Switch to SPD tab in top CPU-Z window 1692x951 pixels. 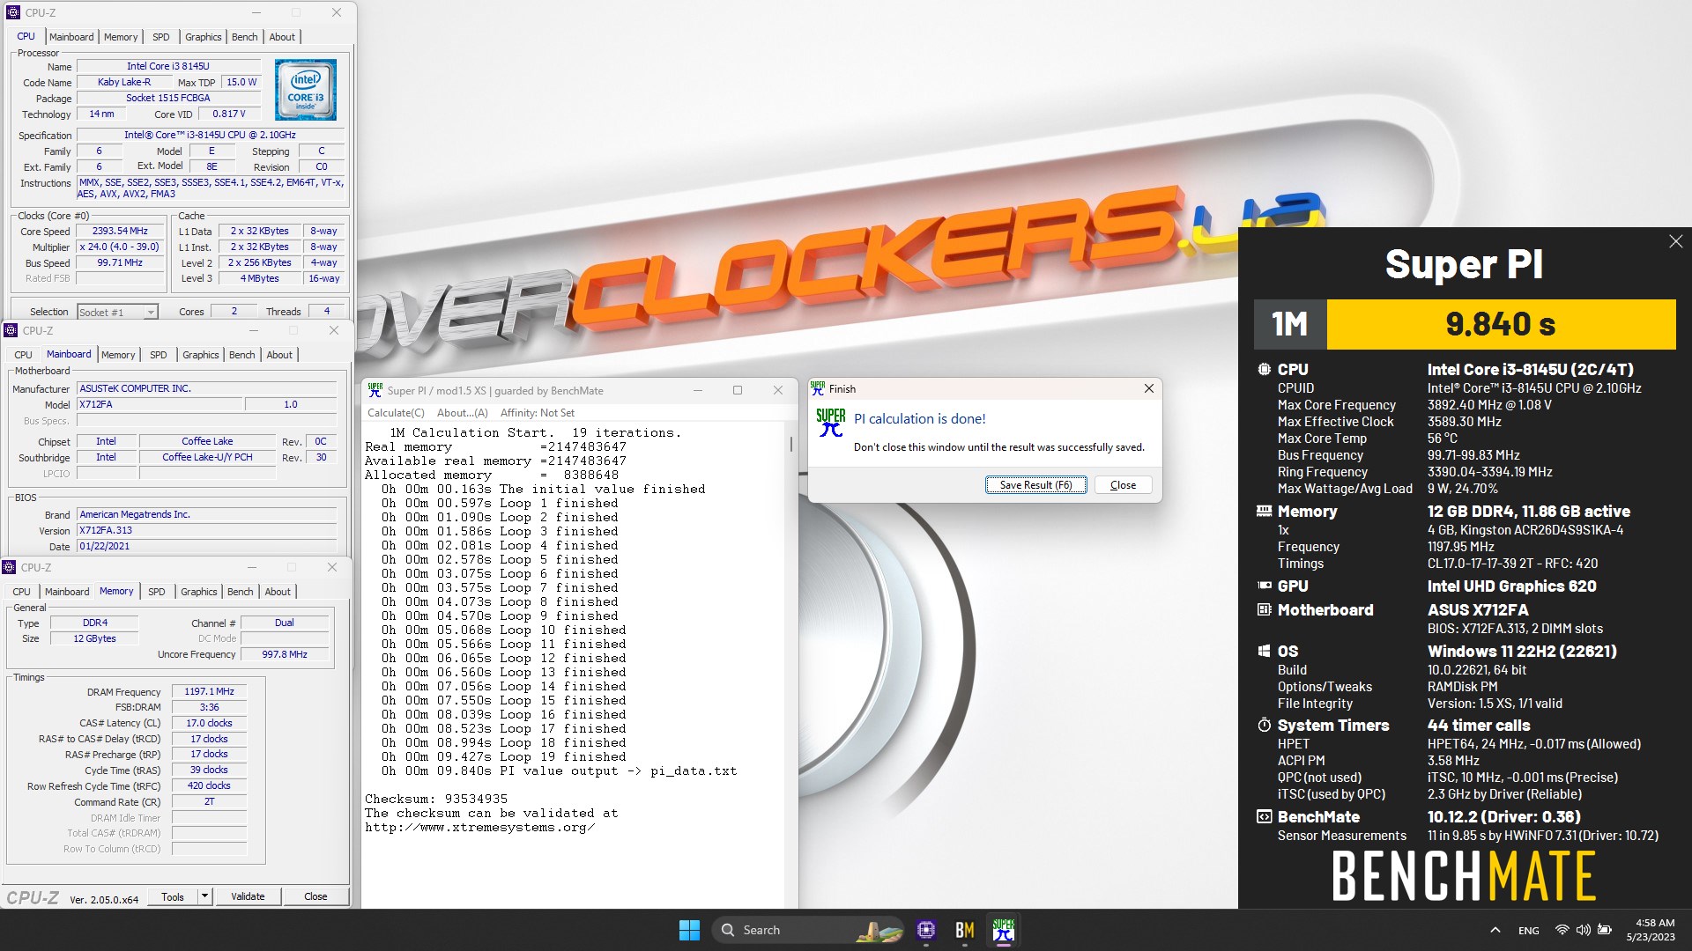pos(160,37)
